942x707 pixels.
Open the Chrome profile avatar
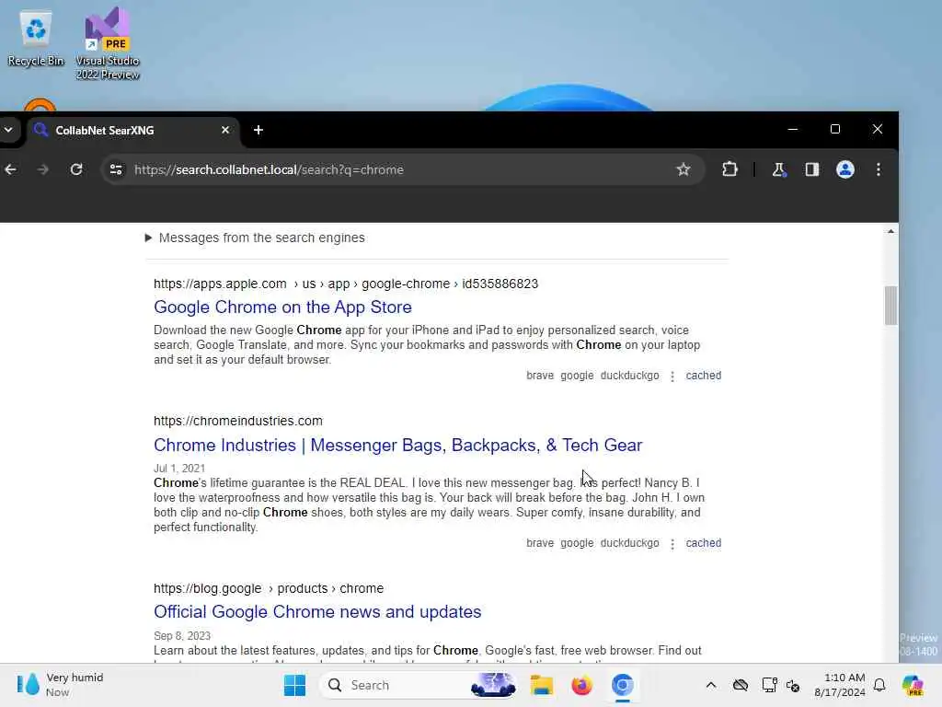(845, 169)
